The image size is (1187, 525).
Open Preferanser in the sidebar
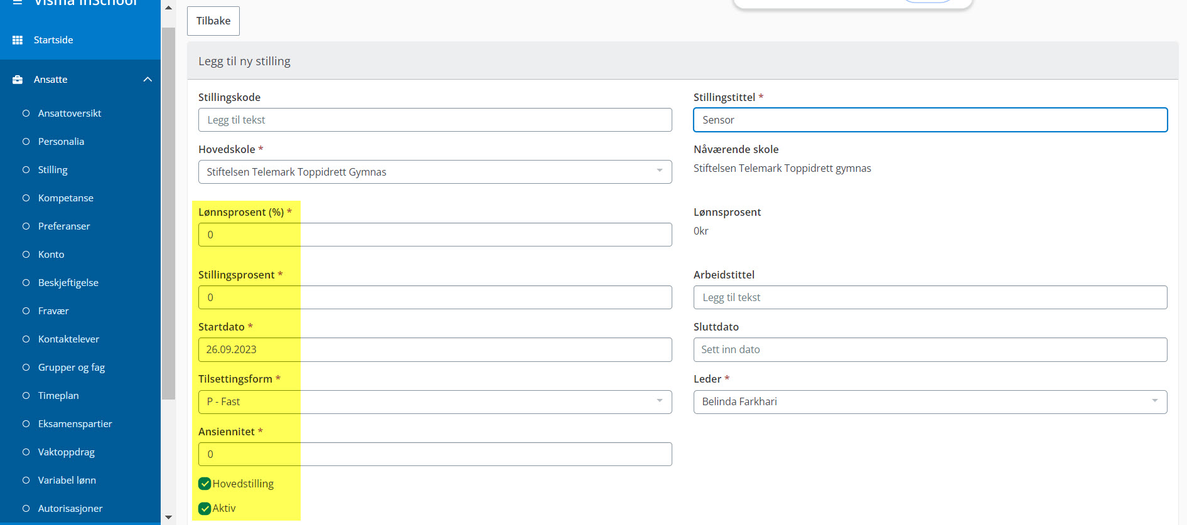pos(64,226)
